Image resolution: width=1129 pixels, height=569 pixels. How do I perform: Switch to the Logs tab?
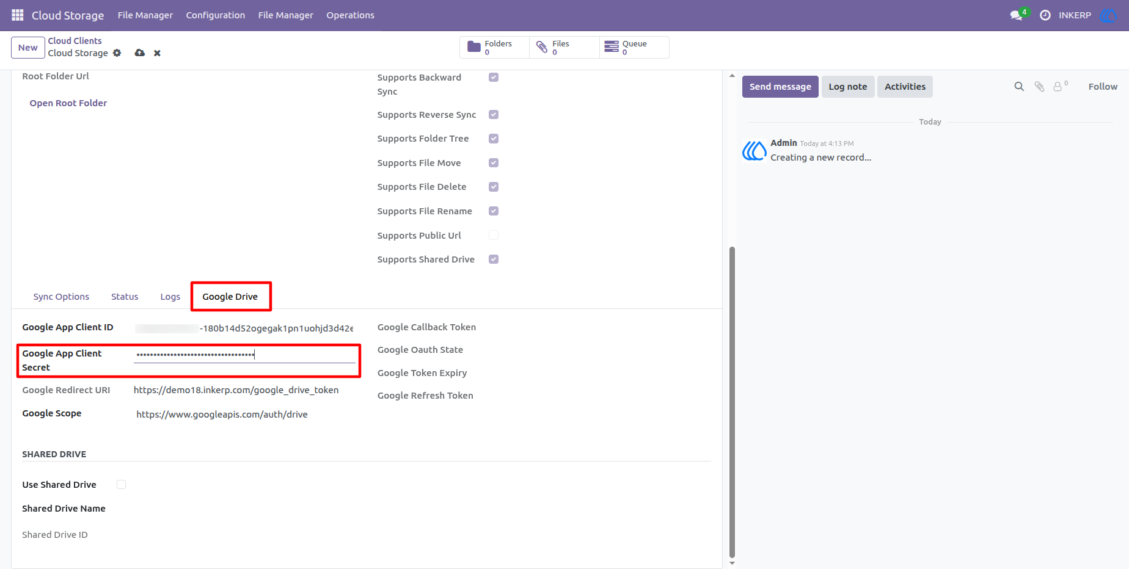pos(170,297)
